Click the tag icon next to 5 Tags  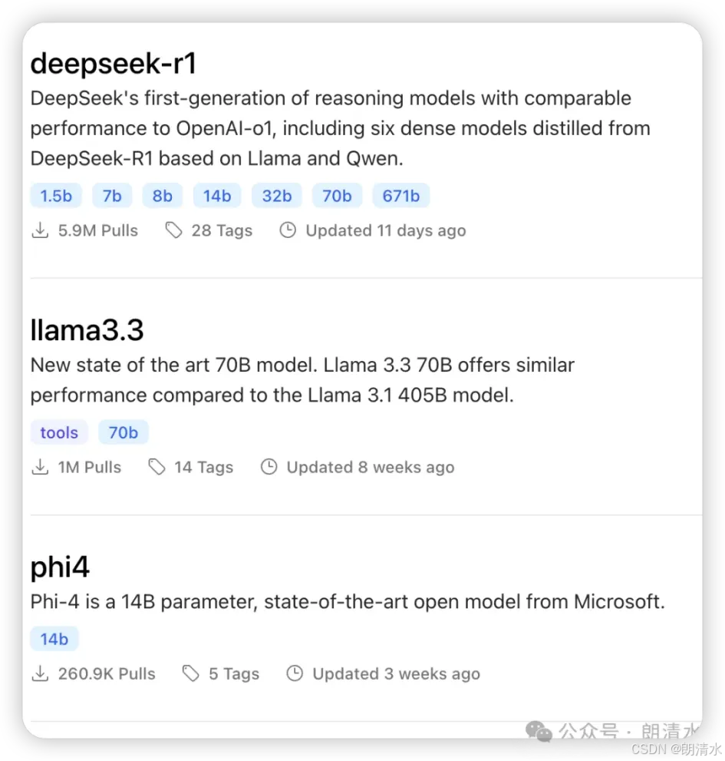point(190,673)
